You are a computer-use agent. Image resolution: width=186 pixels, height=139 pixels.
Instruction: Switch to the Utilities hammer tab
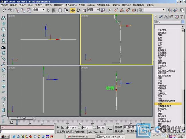182,17
